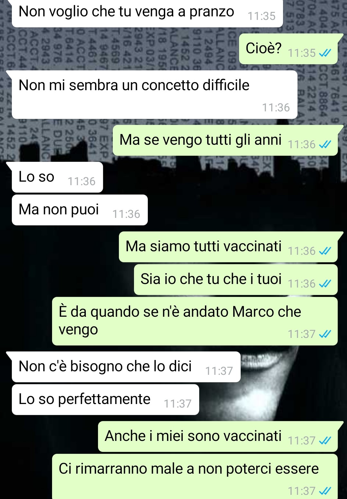The image size is (347, 499).
Task: Tap the 11:37 timestamp on 'Lo so perfettamente'
Action: click(178, 404)
